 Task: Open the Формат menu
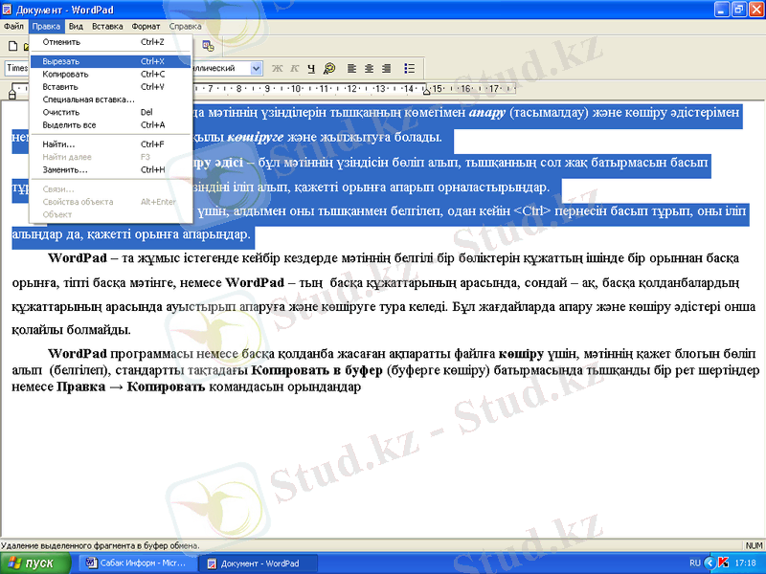coord(146,27)
